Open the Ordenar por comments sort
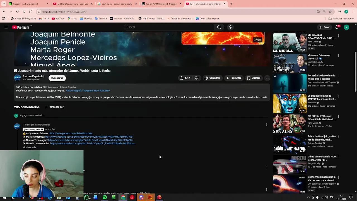The height and width of the screenshot is (201, 357). point(54,107)
